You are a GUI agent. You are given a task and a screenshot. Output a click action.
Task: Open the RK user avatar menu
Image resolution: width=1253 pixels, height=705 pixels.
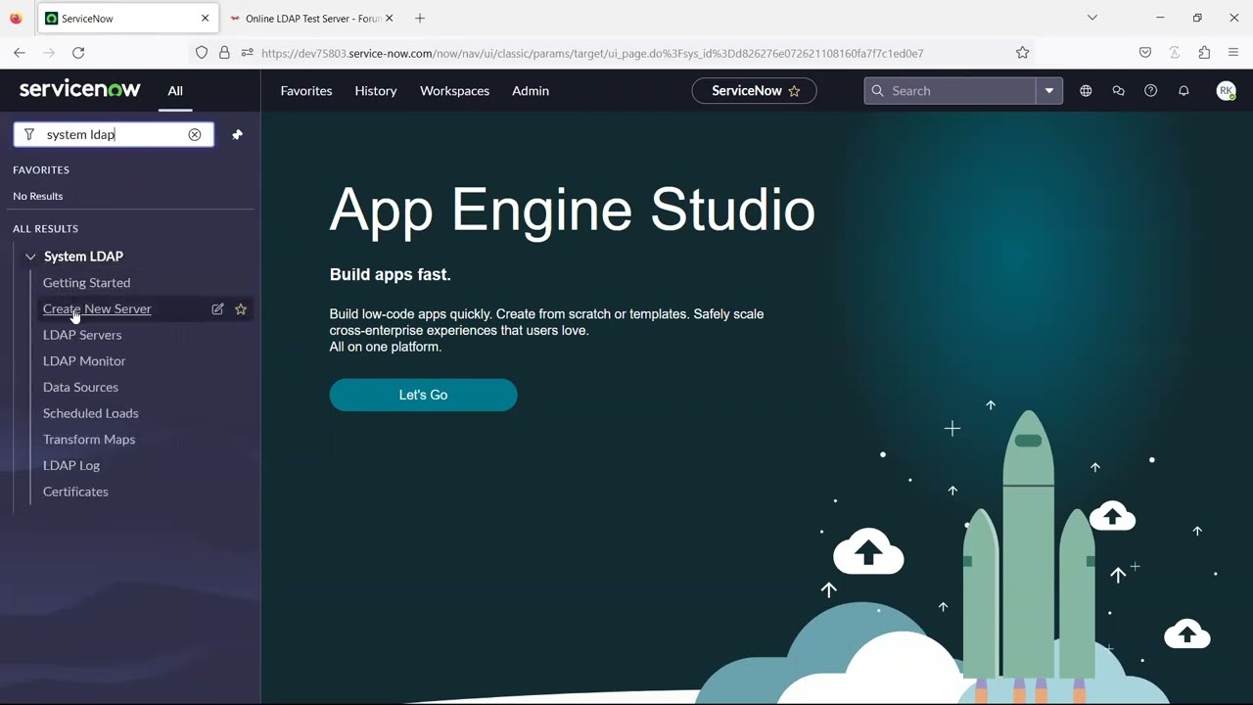(1226, 90)
